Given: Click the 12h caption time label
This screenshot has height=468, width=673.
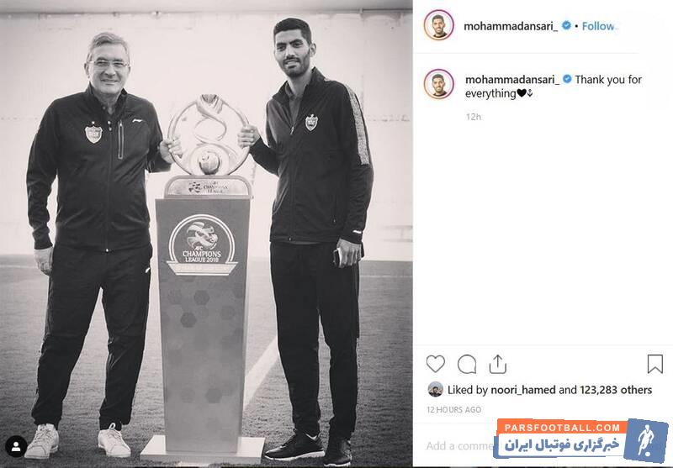Looking at the screenshot, I should pyautogui.click(x=474, y=117).
